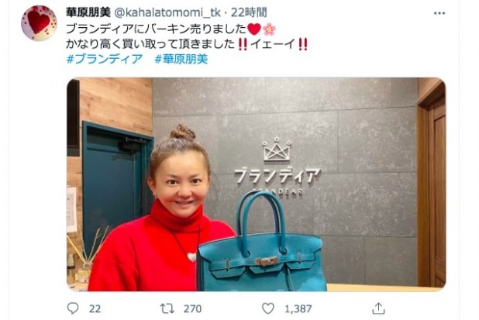Open the three-dot more options menu
The image size is (479, 320).
pyautogui.click(x=439, y=13)
